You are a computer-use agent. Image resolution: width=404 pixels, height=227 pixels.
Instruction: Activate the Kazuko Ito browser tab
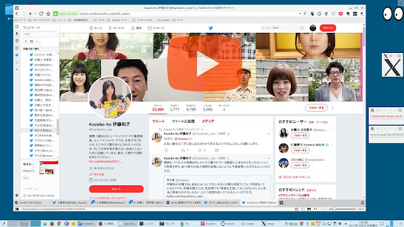coord(259,203)
